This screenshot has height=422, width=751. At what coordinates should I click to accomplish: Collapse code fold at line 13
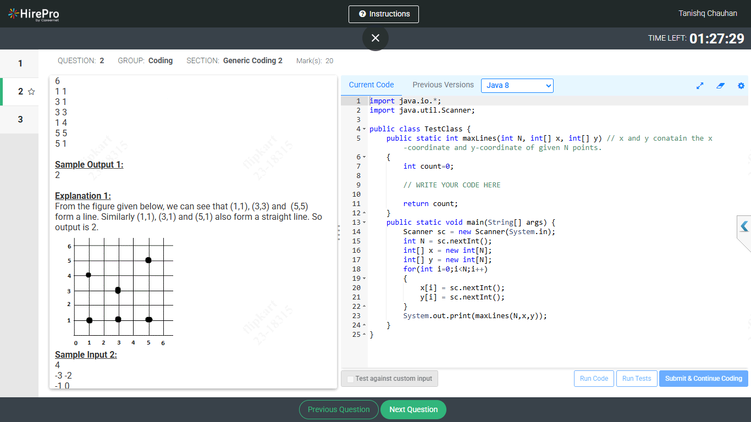[364, 223]
